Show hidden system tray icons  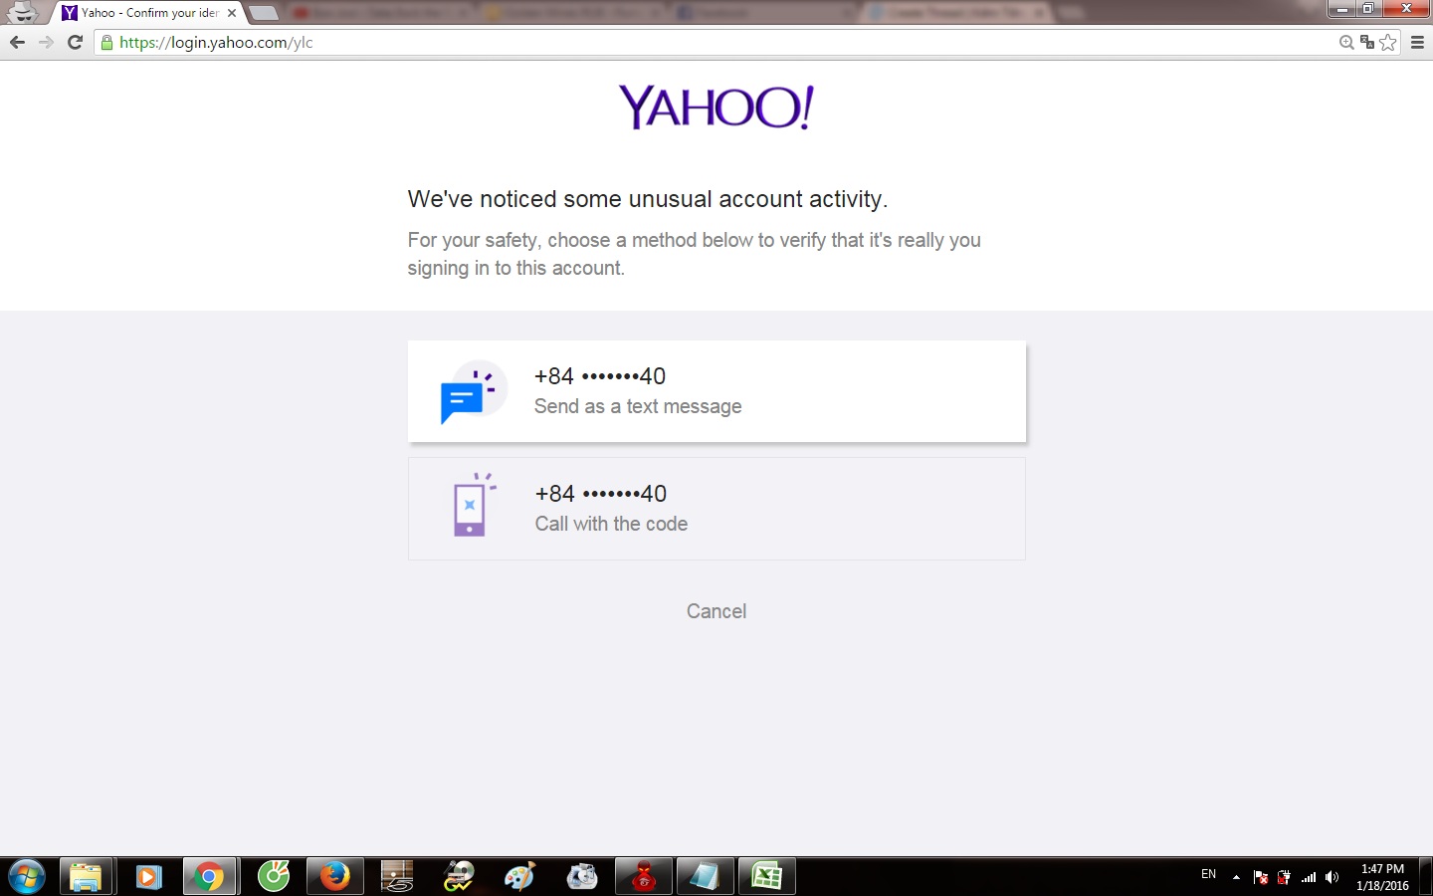tap(1236, 877)
